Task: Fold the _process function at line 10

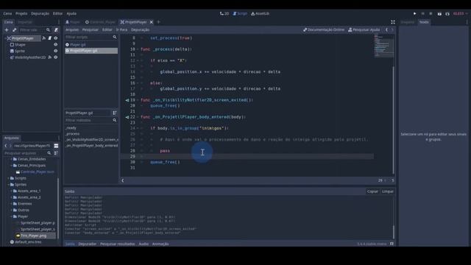Action: tap(138, 49)
